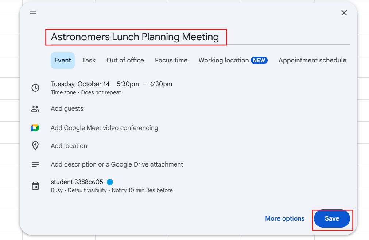The height and width of the screenshot is (240, 369).
Task: Close the event creation dialog
Action: [x=344, y=13]
